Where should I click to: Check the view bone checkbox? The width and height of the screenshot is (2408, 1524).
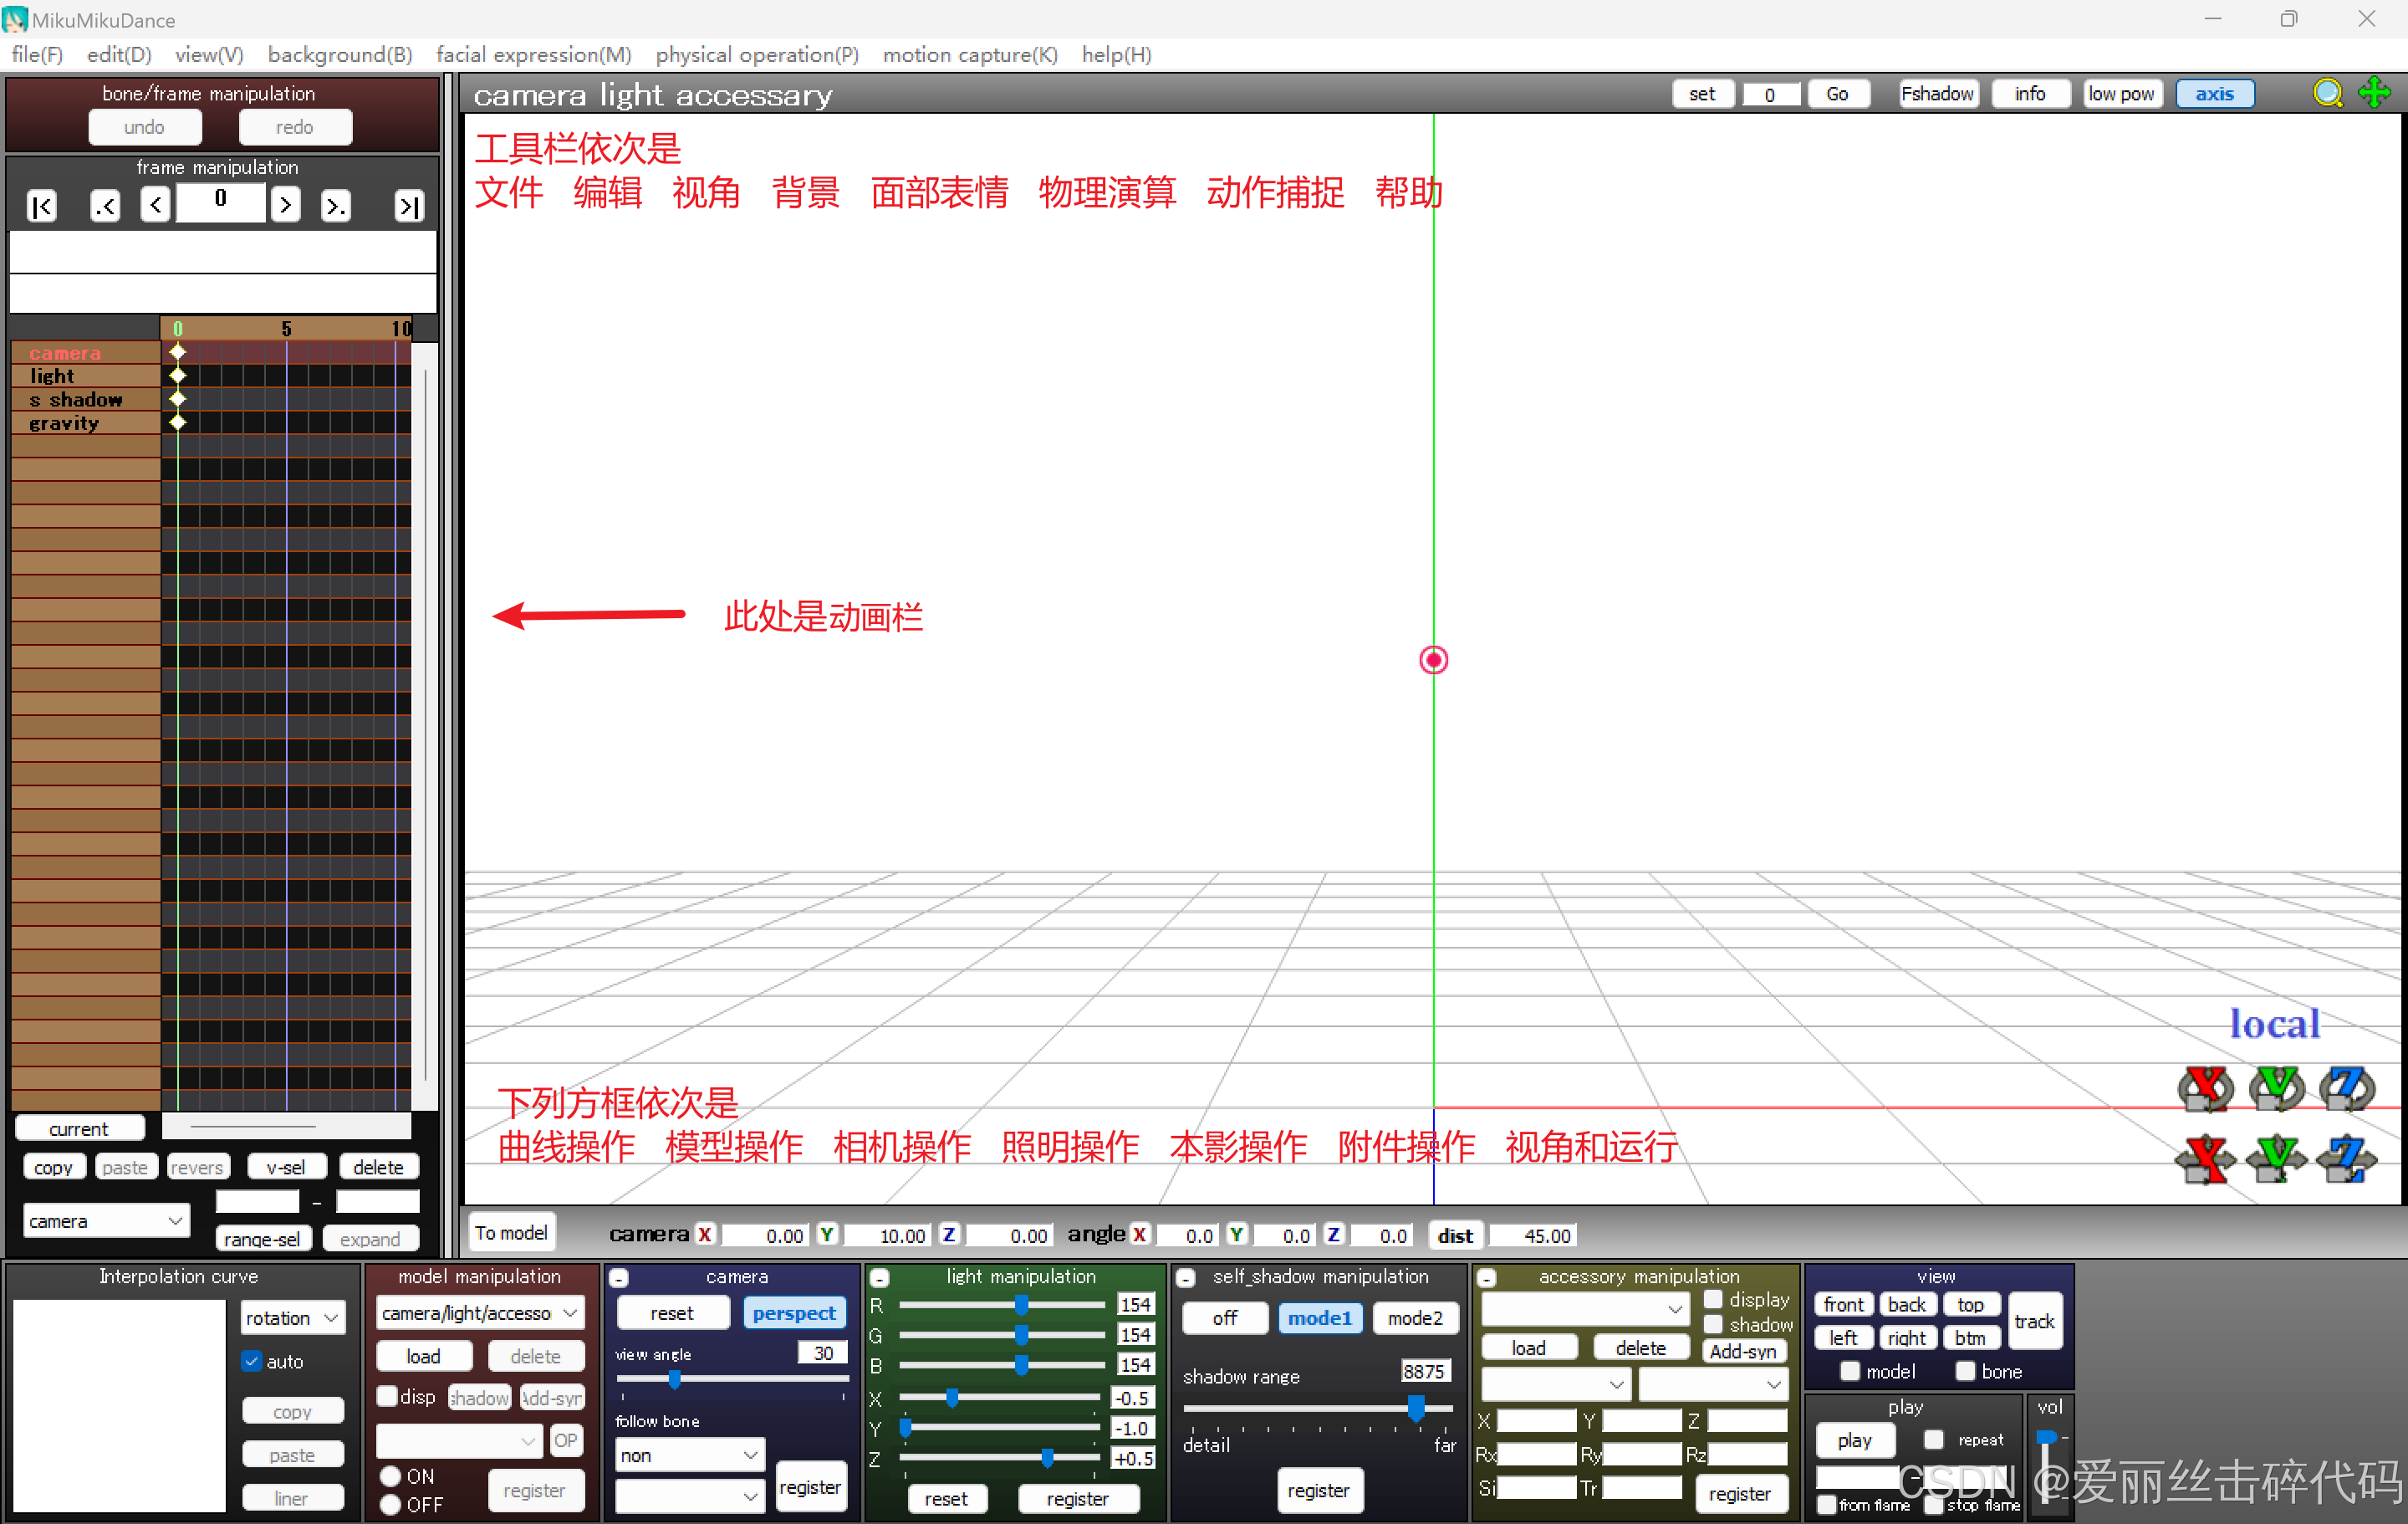tap(1965, 1372)
